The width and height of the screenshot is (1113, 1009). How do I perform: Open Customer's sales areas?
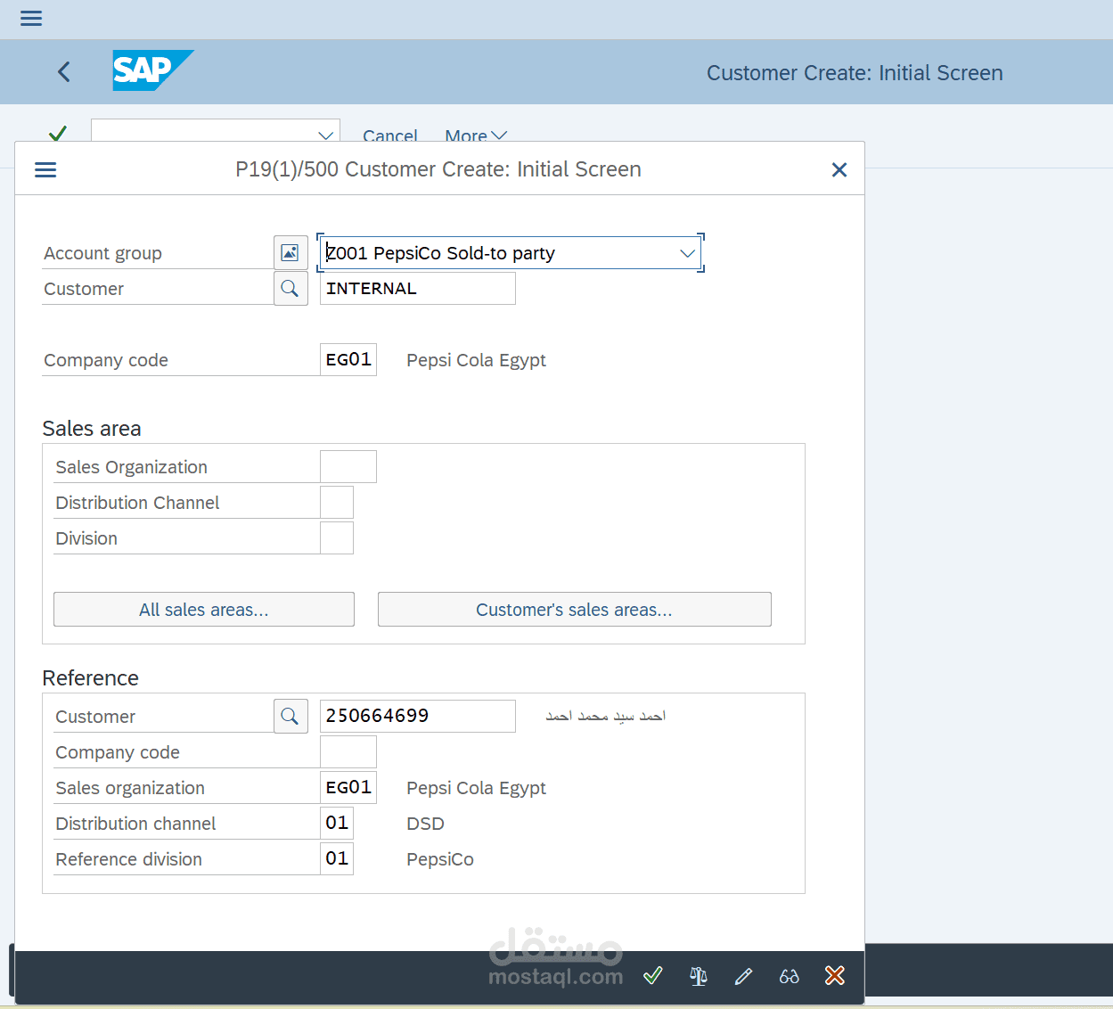pos(575,610)
